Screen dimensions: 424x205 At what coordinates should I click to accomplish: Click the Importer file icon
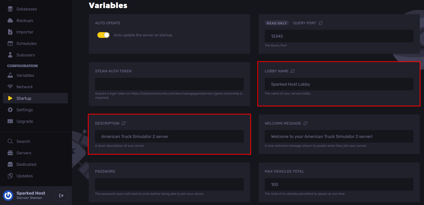click(x=10, y=32)
